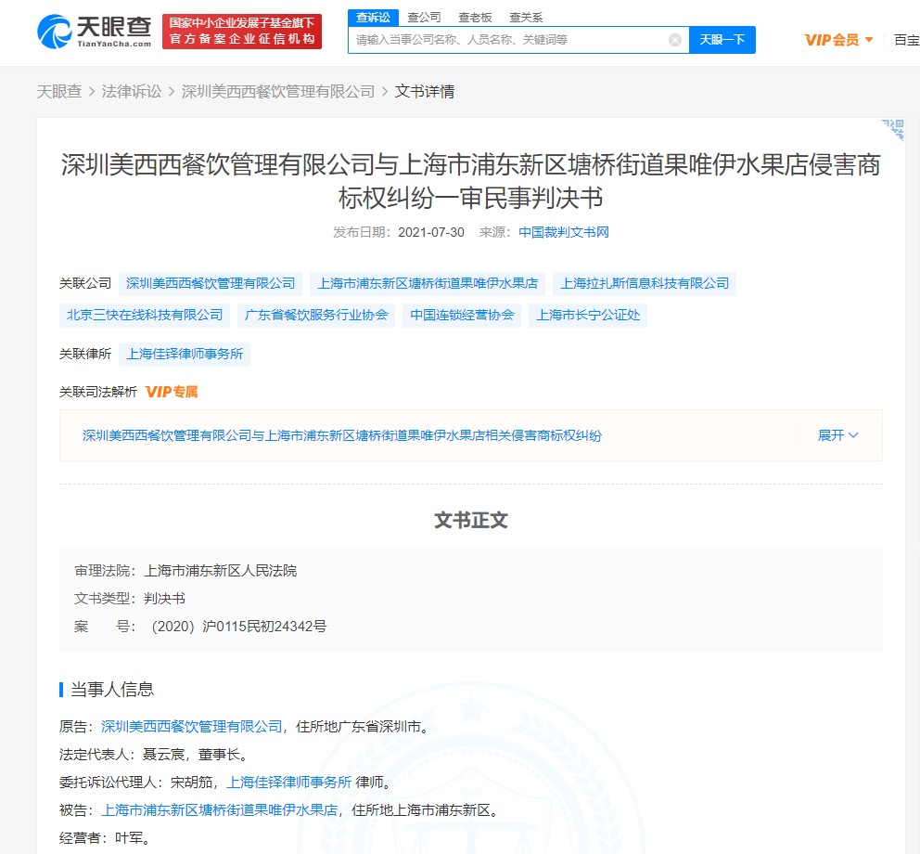Open related company tag 上海市浦东新区塘桥街道果唯伊水果店
The image size is (920, 854).
point(428,284)
